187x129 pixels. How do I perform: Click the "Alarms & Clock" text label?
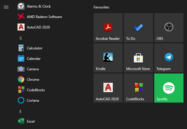39,6
